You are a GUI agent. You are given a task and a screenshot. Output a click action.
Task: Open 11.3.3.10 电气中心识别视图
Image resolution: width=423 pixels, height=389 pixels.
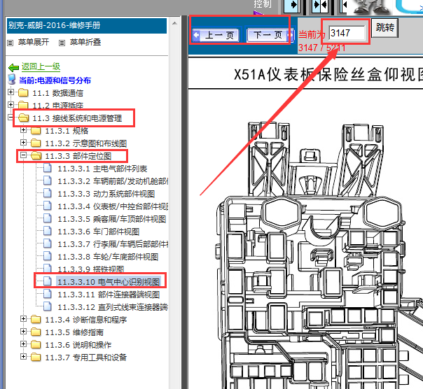(109, 282)
